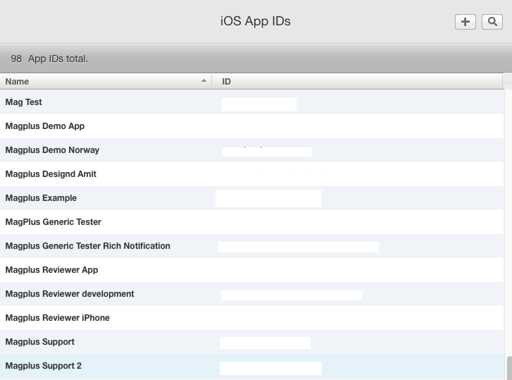Open search with the magnifier button

(492, 22)
